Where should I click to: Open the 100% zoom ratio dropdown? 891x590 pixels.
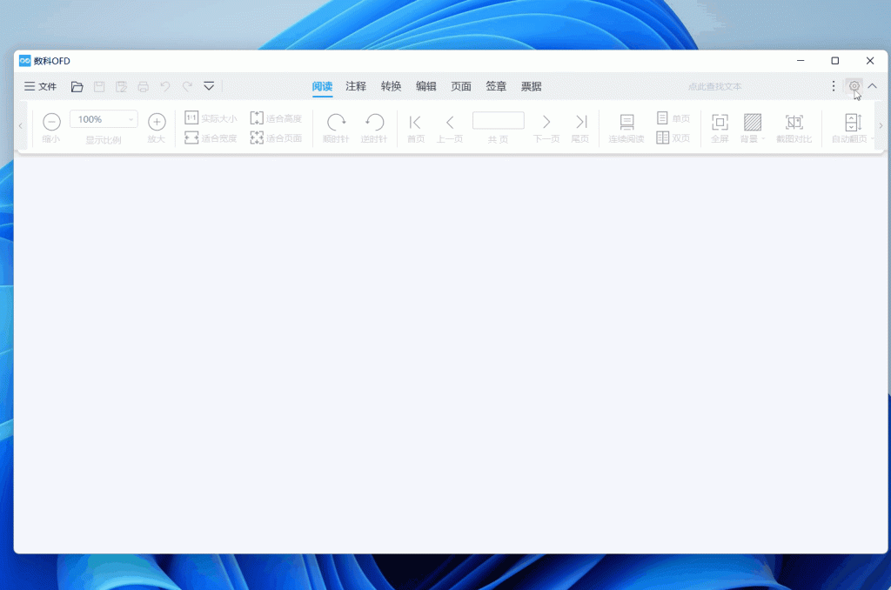(104, 119)
